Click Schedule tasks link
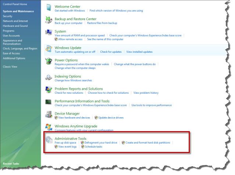This screenshot has height=175, width=235. pos(93,147)
